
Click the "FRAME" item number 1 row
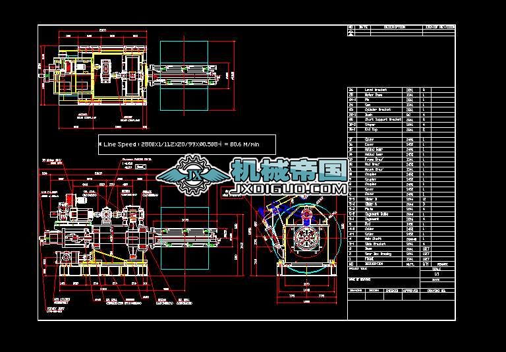[401, 259]
